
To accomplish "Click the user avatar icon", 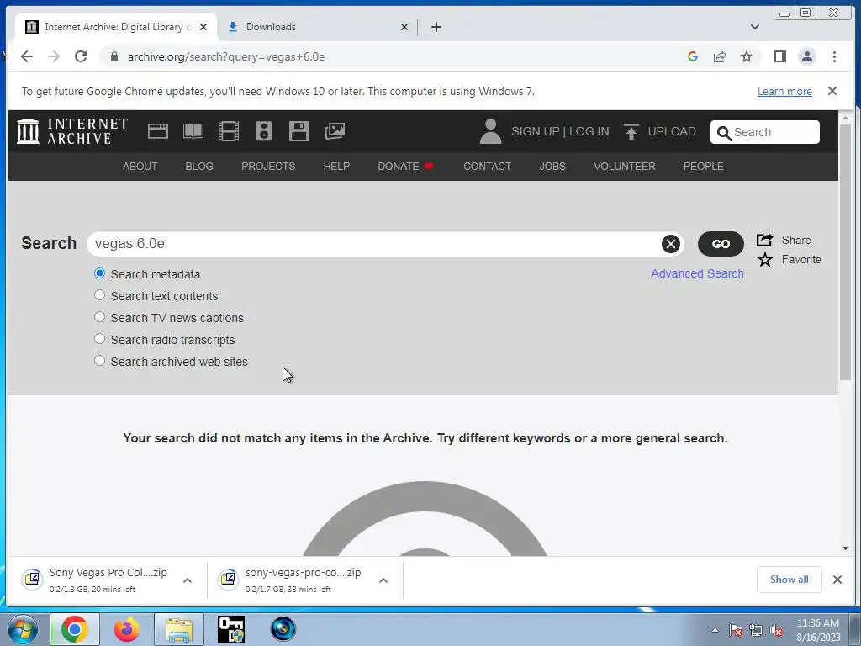I will tap(490, 131).
